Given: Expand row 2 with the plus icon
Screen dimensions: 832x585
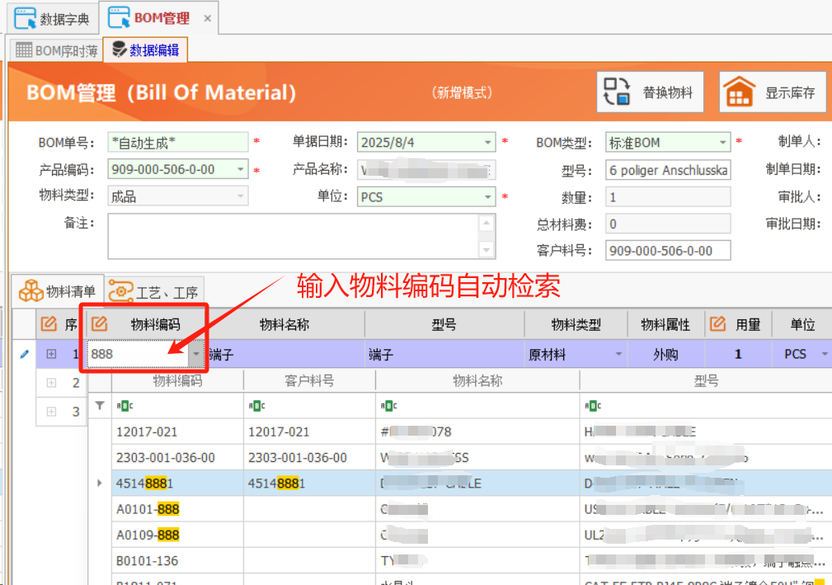Looking at the screenshot, I should pos(51,382).
